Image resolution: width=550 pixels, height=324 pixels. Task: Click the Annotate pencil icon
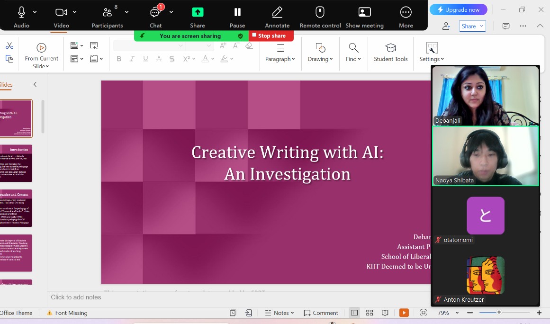[277, 12]
